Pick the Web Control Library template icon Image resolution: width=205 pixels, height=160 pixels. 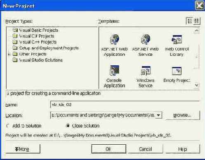click(x=177, y=39)
